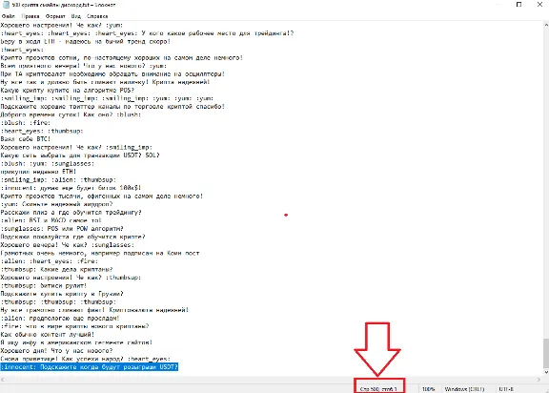Image resolution: width=549 pixels, height=393 pixels.
Task: Click the Notepad document icon in title bar
Action: tap(6, 5)
